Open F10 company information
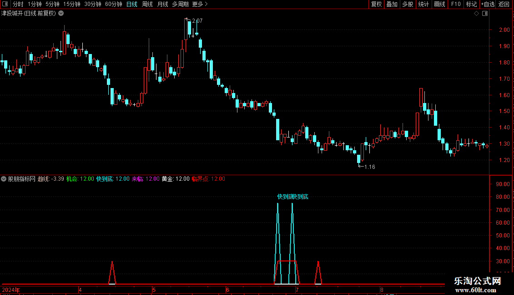514x295 pixels. (456, 4)
